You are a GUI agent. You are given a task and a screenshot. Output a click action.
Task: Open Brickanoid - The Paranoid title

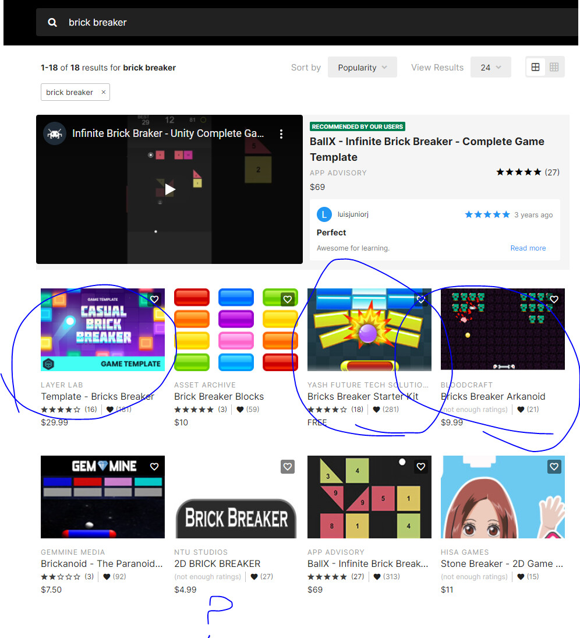click(102, 563)
